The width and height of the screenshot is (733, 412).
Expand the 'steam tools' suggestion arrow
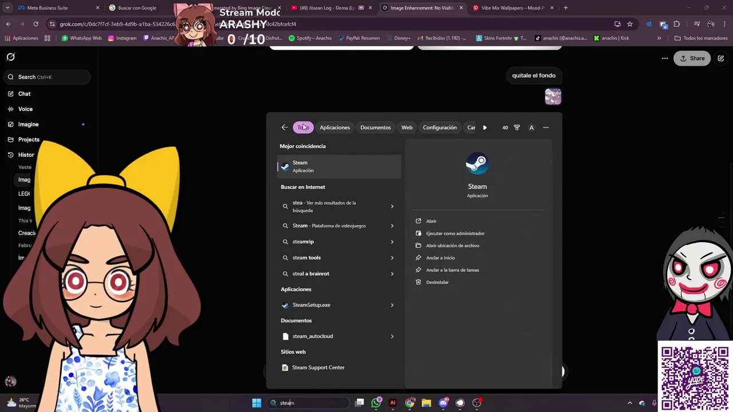point(392,258)
